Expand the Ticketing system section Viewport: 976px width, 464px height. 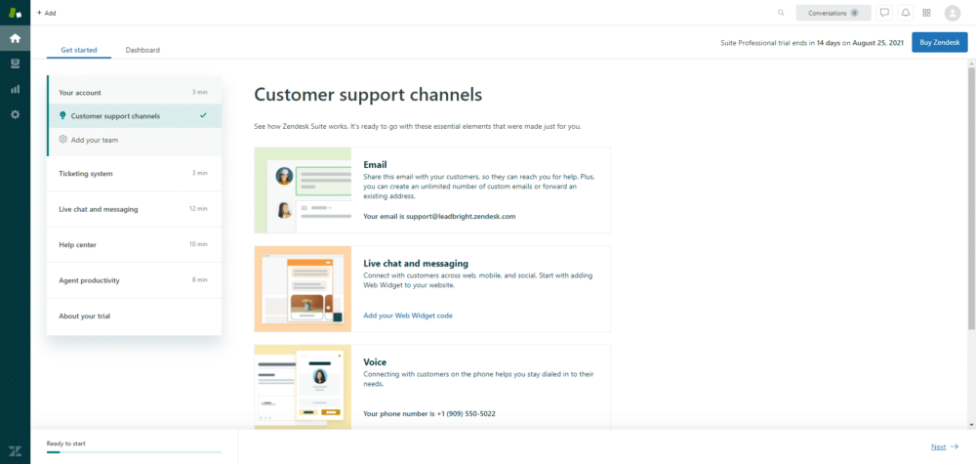[x=133, y=173]
